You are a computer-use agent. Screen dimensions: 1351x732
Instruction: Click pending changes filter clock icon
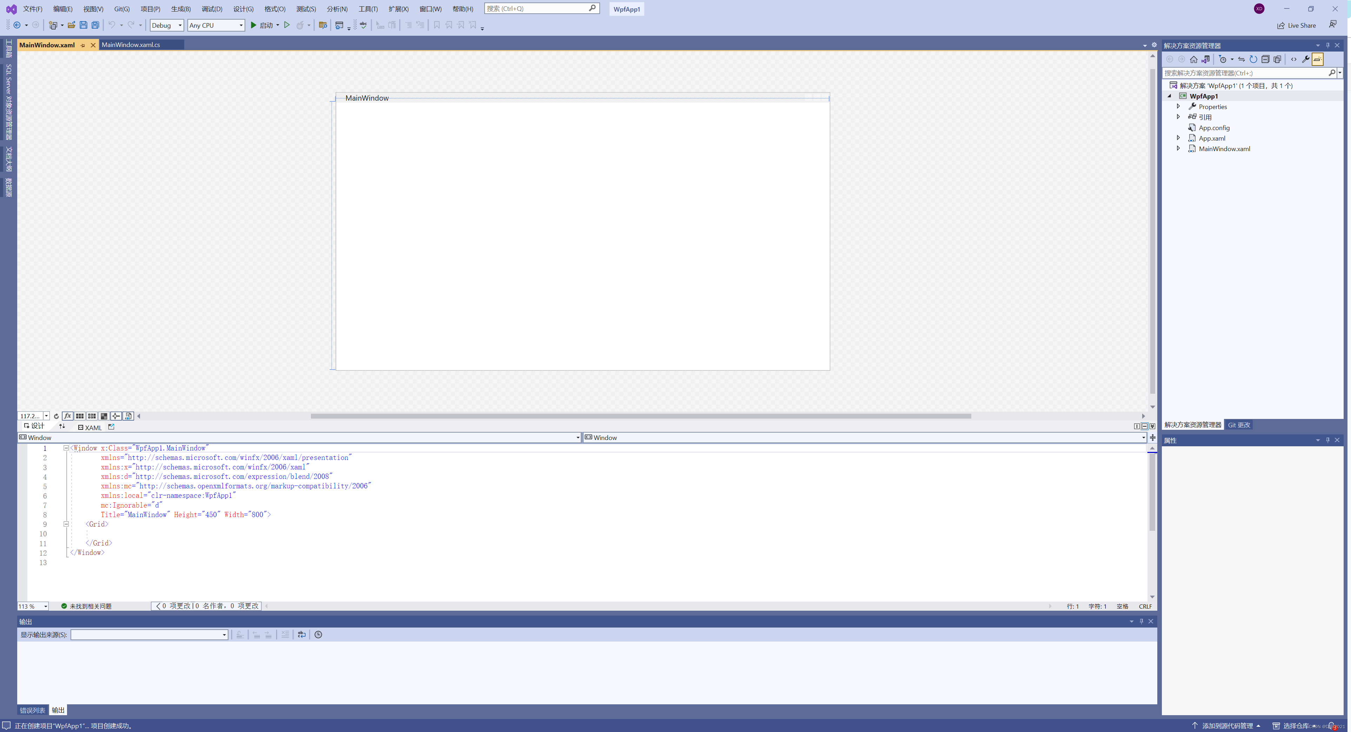pyautogui.click(x=1223, y=59)
